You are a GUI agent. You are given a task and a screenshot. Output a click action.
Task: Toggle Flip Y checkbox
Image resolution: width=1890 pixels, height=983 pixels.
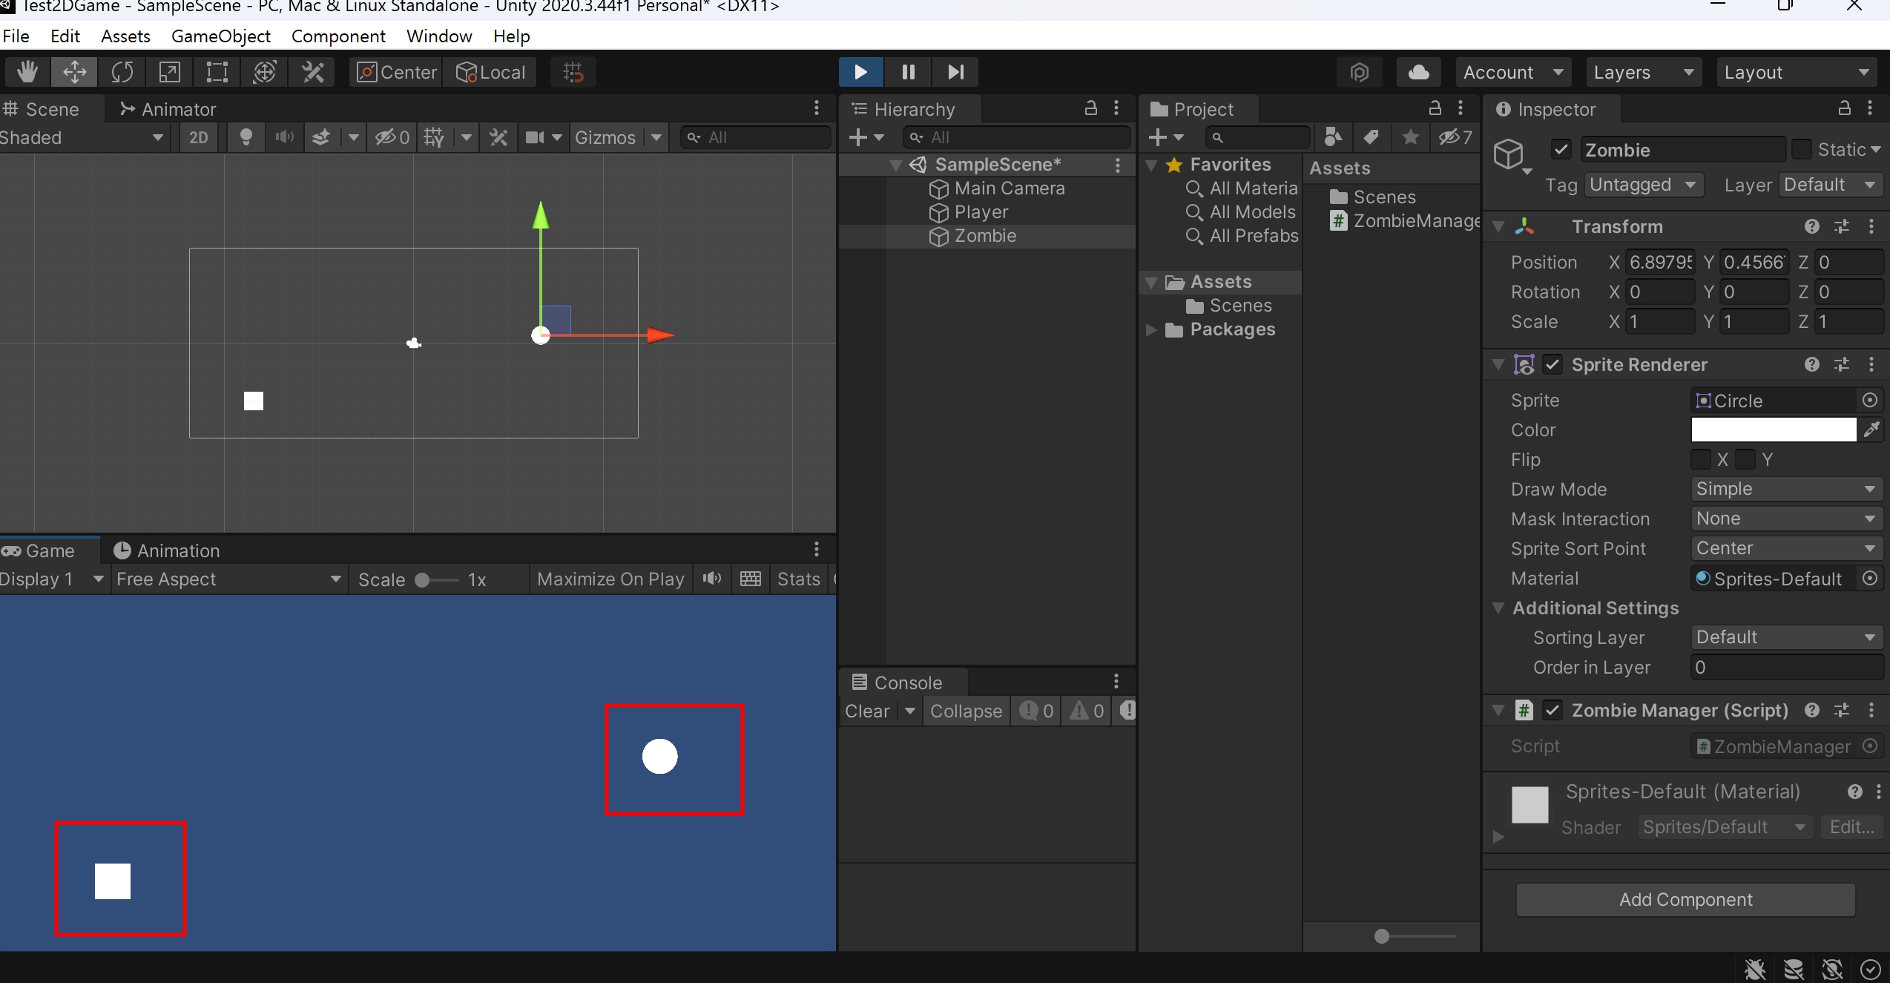1745,459
